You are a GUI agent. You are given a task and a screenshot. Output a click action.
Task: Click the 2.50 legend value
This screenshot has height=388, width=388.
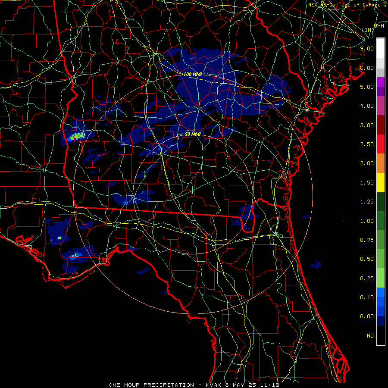pyautogui.click(x=367, y=144)
